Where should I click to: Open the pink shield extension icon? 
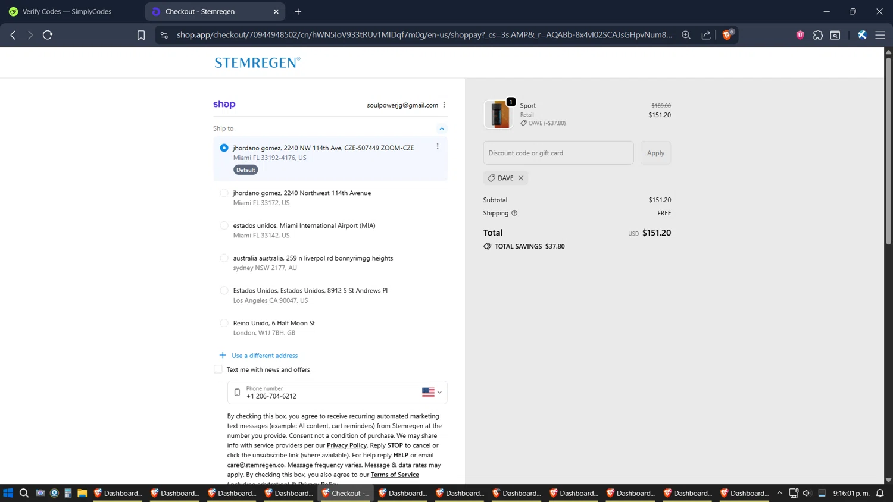(x=800, y=35)
